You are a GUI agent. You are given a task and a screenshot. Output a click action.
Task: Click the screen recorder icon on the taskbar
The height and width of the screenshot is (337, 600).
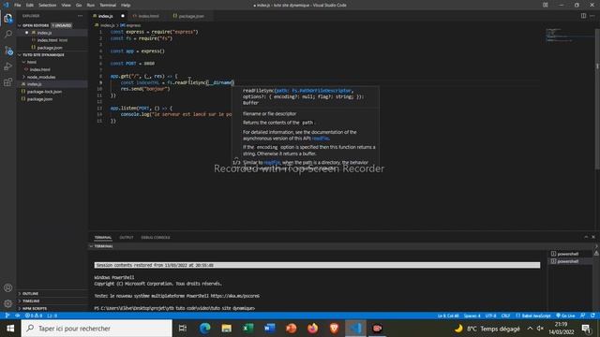pos(377,329)
